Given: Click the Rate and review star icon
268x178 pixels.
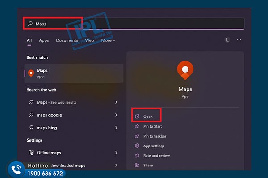Looking at the screenshot, I should point(137,155).
